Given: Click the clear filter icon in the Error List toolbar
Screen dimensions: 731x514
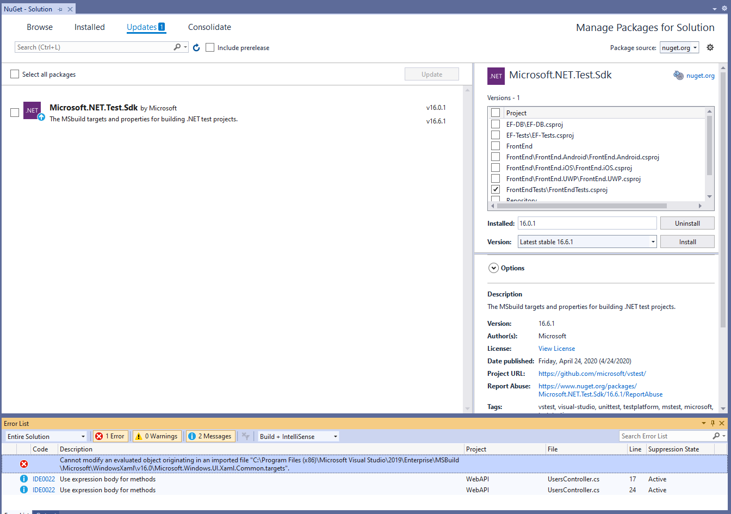Looking at the screenshot, I should click(246, 436).
